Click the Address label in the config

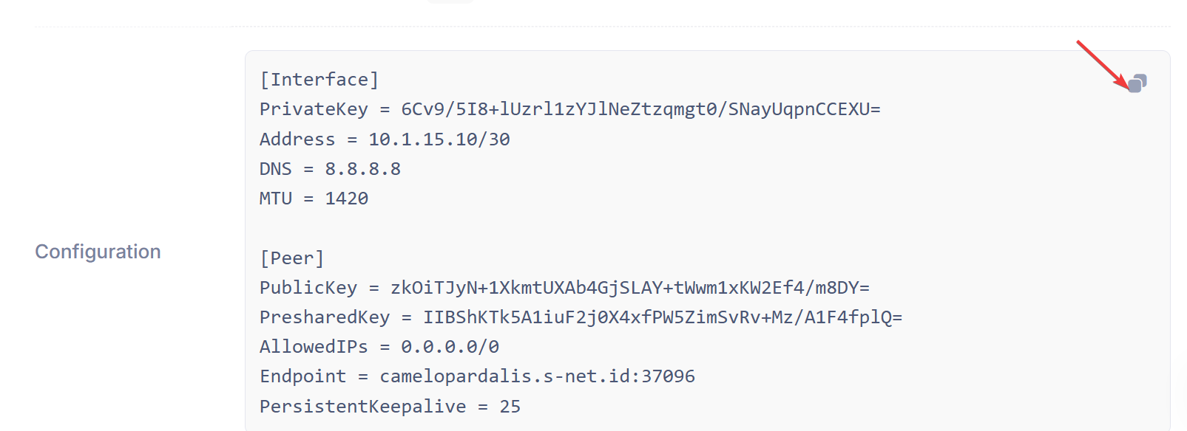pos(297,139)
